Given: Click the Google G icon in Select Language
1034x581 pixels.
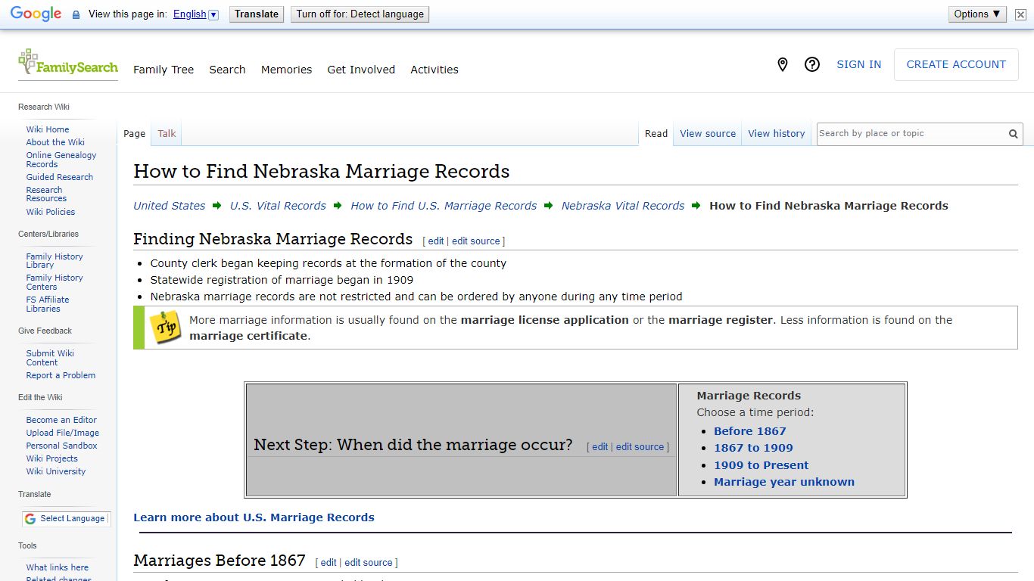Looking at the screenshot, I should [x=30, y=519].
